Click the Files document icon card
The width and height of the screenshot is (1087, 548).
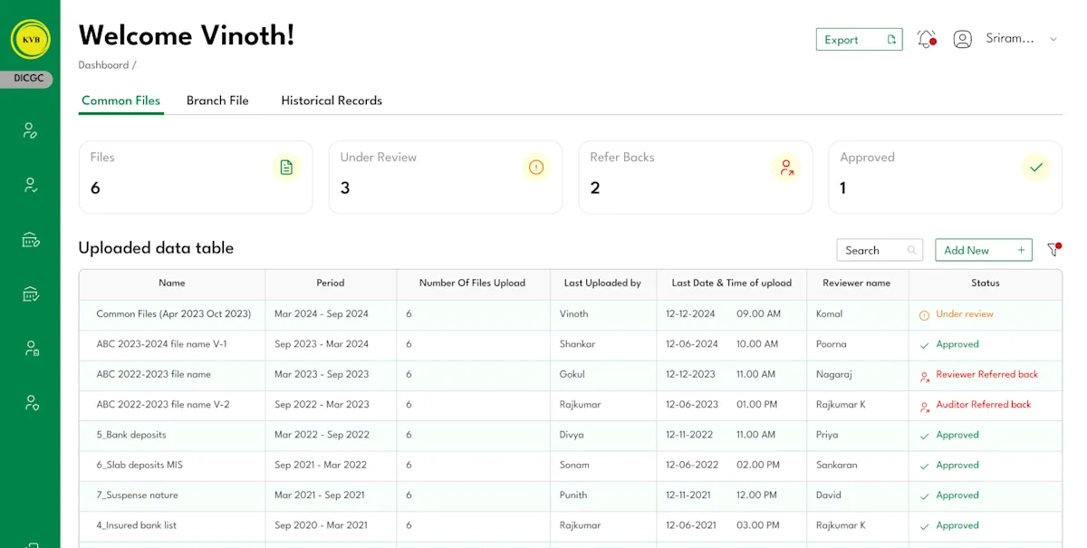pyautogui.click(x=286, y=167)
